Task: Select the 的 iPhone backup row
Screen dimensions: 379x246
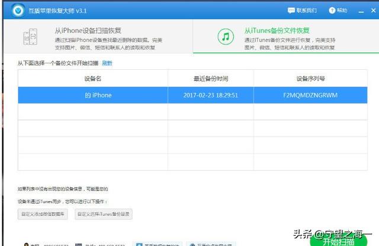Action: (192, 95)
